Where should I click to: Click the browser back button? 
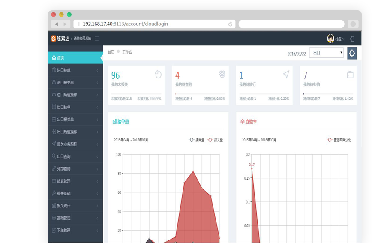(x=56, y=24)
